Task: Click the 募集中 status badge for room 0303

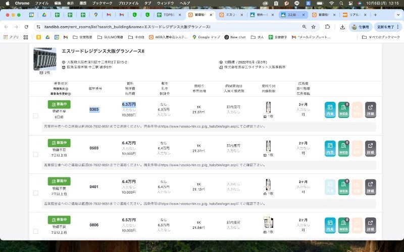Action: click(59, 104)
